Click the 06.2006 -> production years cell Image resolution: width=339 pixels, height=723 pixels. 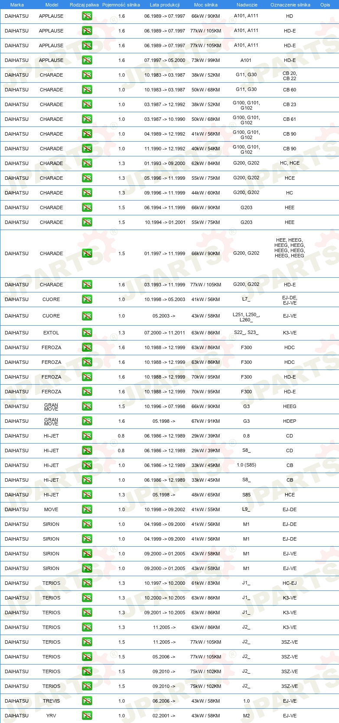pos(164,701)
